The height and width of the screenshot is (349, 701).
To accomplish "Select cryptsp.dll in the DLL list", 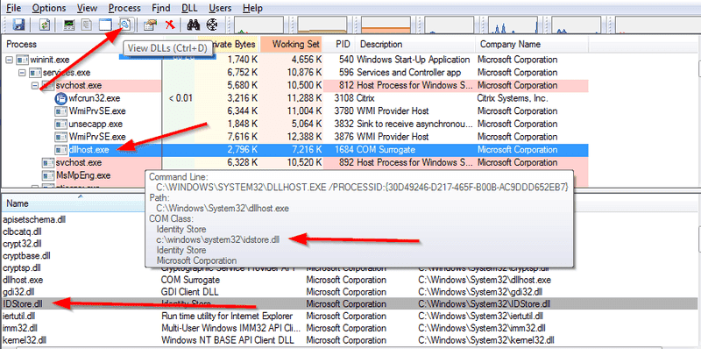I will [22, 268].
